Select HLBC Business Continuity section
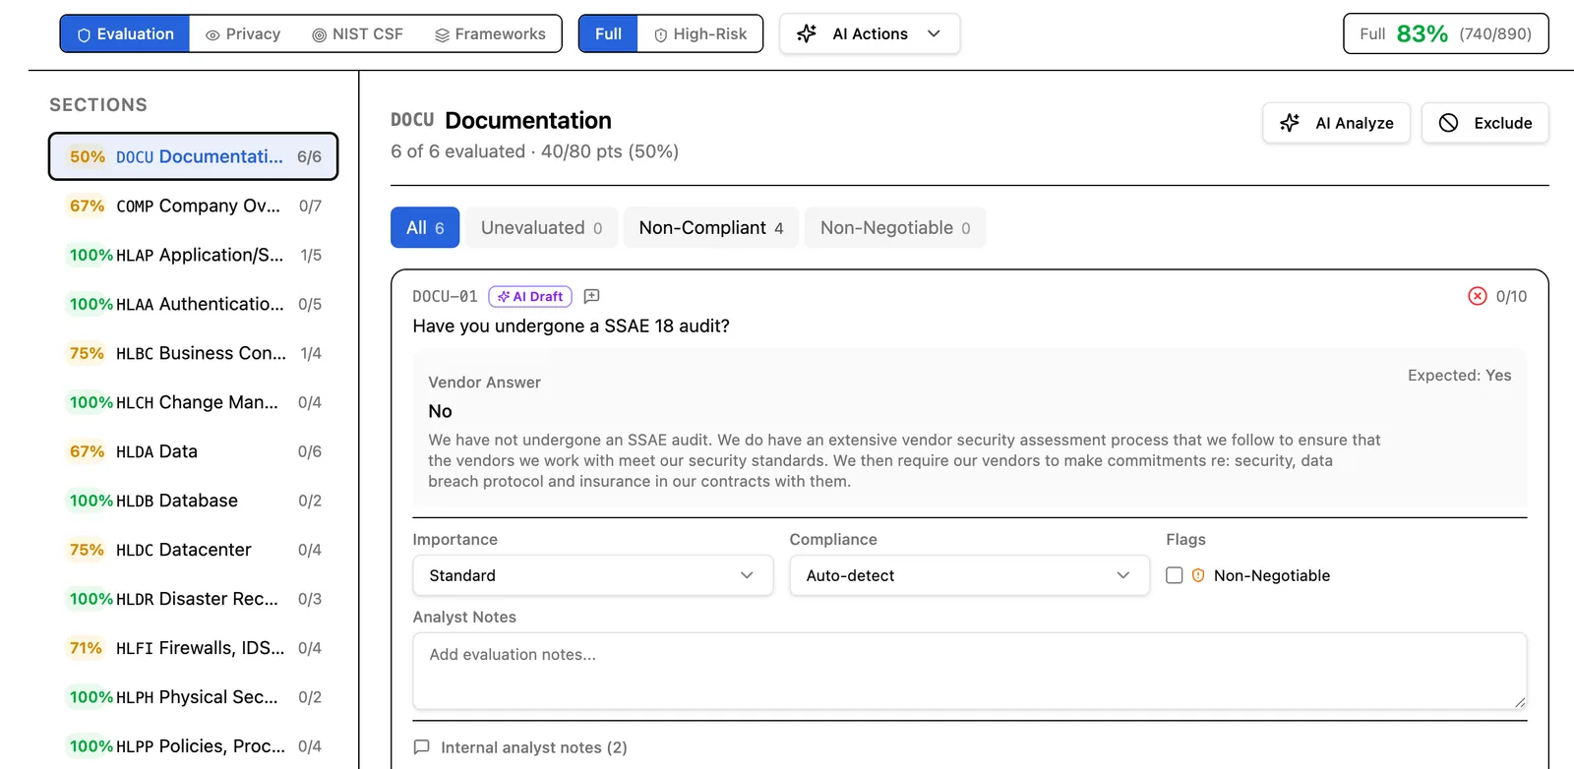 tap(193, 353)
